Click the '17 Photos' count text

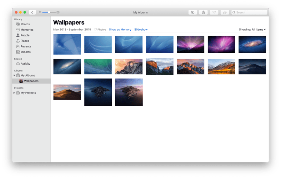(100, 30)
